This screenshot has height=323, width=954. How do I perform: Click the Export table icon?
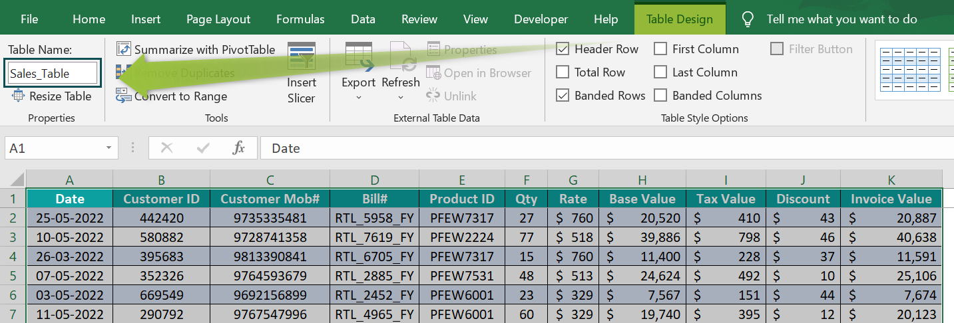click(359, 56)
